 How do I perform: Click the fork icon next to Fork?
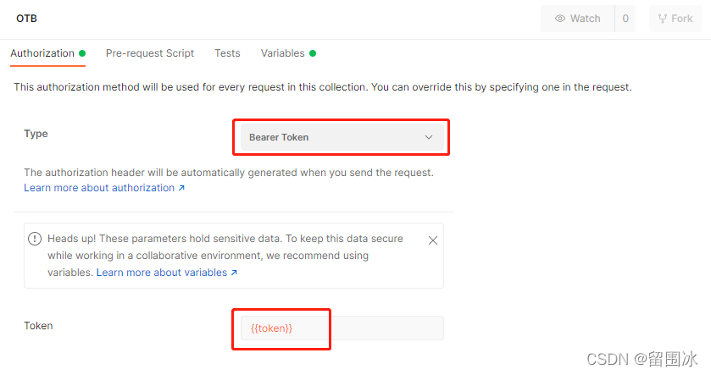click(x=663, y=19)
